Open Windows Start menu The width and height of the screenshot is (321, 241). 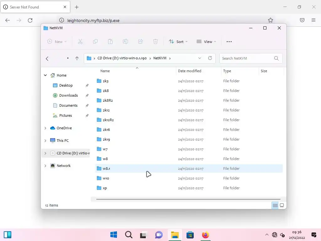[x=113, y=235]
